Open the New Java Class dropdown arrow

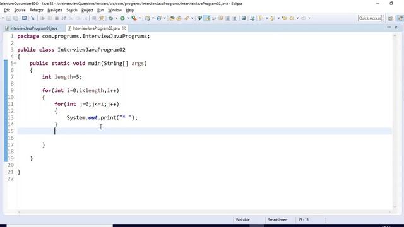164,18
